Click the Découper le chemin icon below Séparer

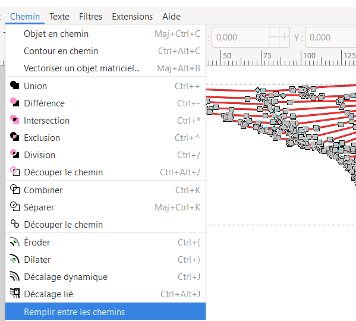point(15,224)
